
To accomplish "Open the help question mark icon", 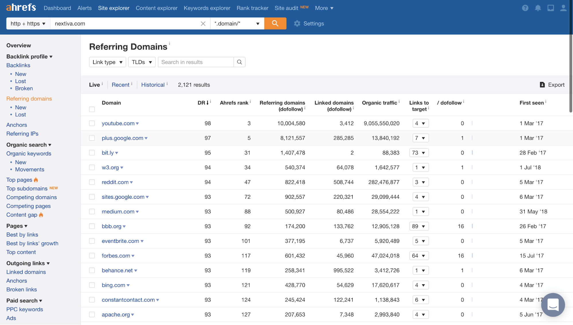I will (525, 8).
